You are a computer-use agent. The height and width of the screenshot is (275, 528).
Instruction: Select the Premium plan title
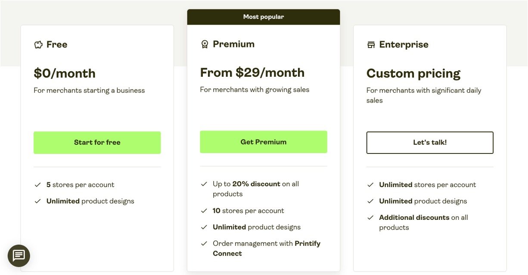(x=233, y=44)
